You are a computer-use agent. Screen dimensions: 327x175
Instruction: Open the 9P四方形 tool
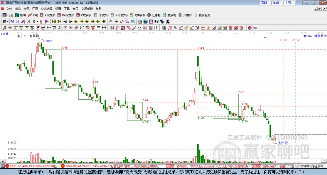point(66,15)
